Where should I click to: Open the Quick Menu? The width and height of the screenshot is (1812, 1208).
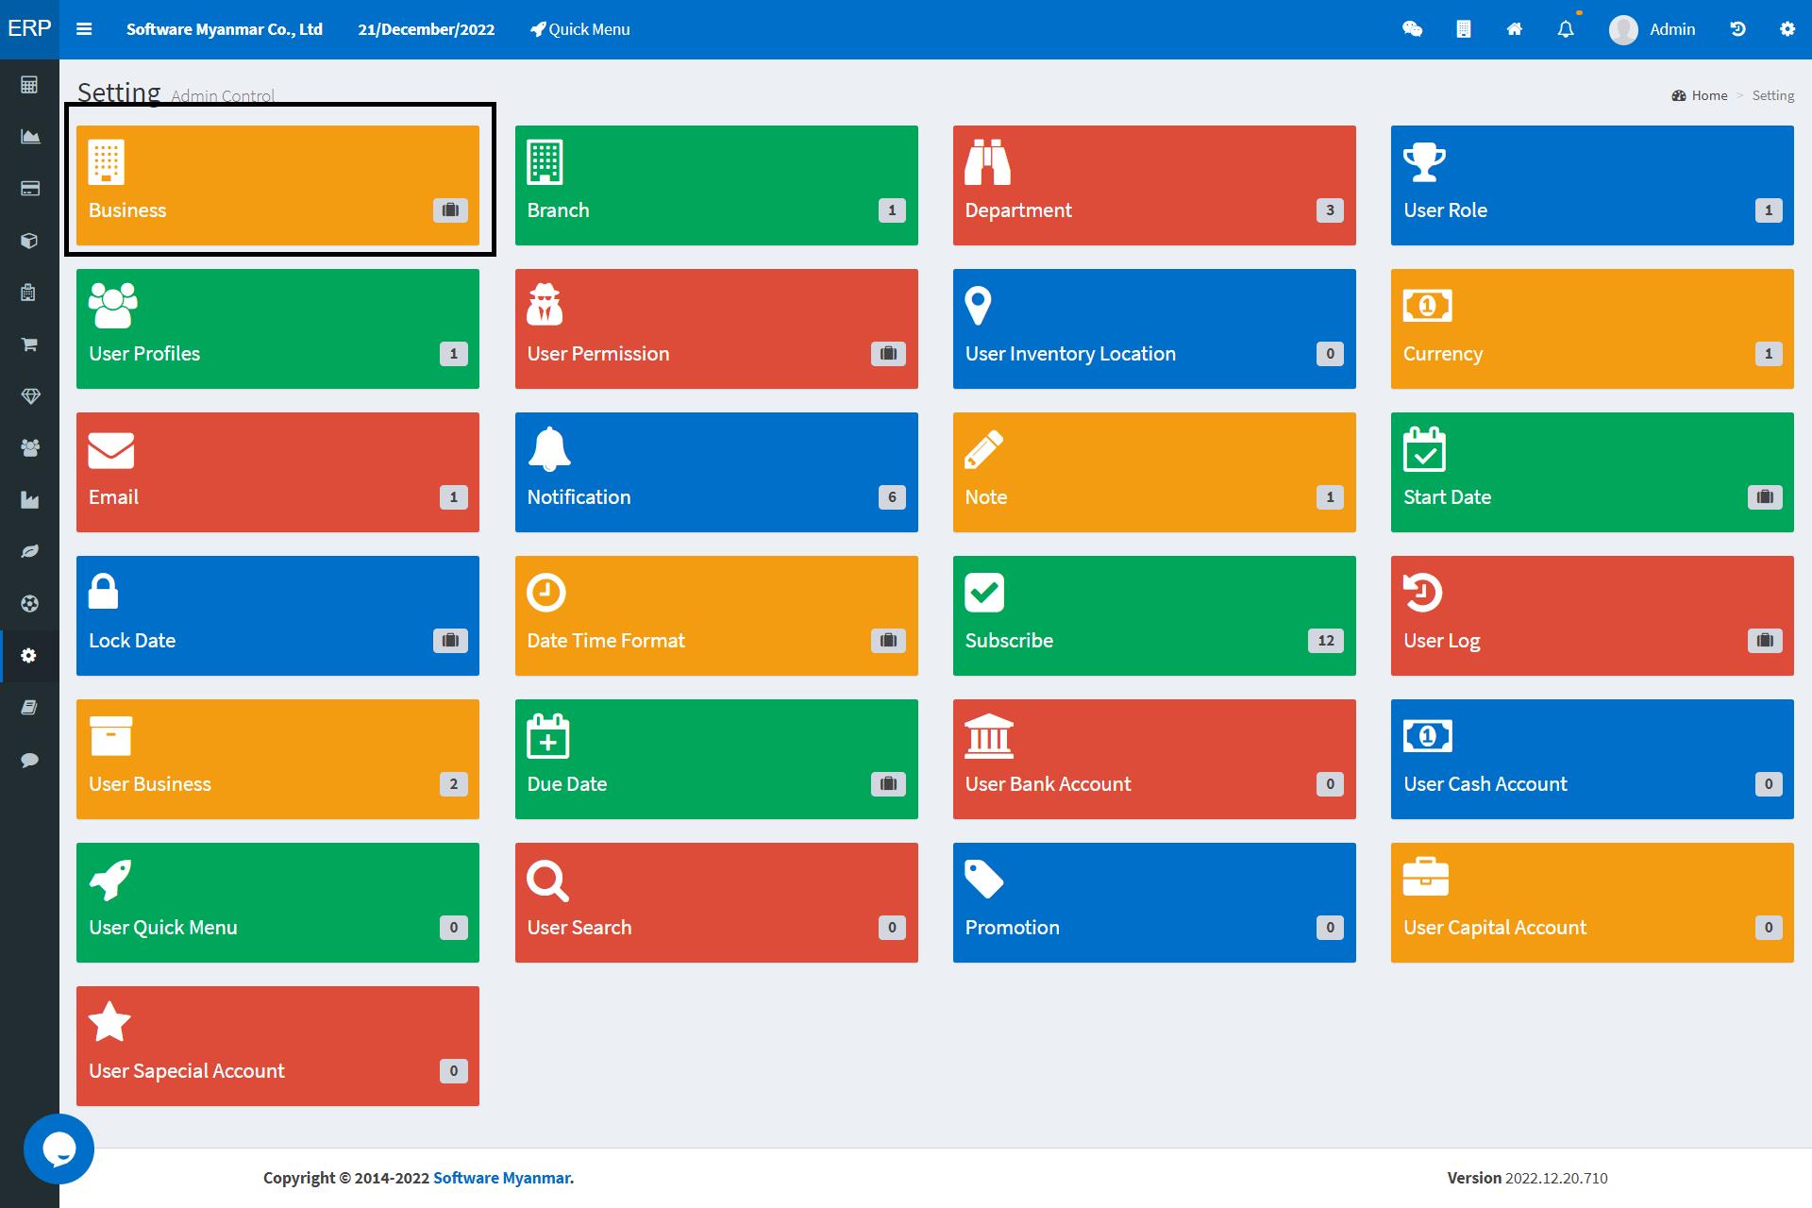[x=579, y=29]
